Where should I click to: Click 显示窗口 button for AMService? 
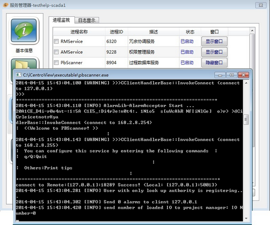click(214, 52)
